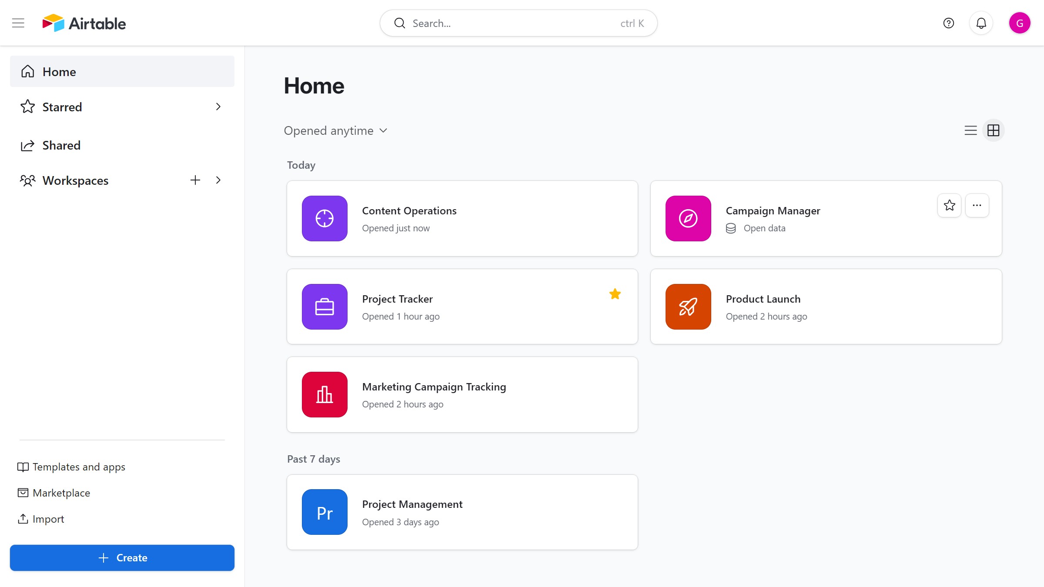1044x587 pixels.
Task: Click the Marketing Campaign Tracking chart icon
Action: [x=325, y=394]
